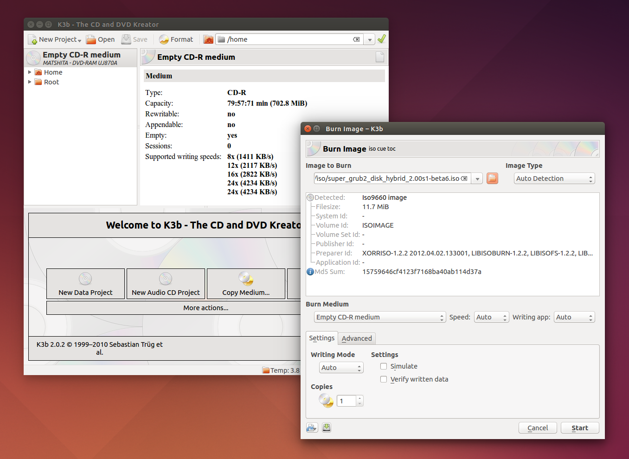Open the Writing app dropdown
The height and width of the screenshot is (459, 629).
(x=574, y=317)
